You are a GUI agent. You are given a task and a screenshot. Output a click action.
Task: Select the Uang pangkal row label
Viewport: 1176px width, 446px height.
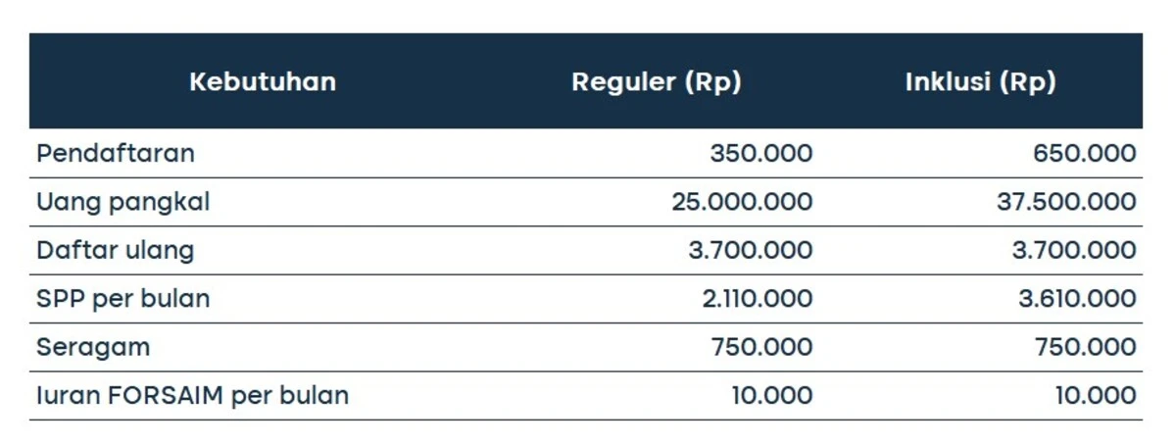[x=123, y=202]
